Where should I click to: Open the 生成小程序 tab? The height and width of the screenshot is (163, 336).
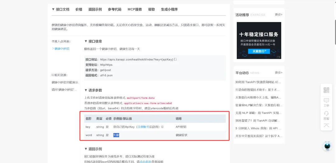click(x=169, y=9)
